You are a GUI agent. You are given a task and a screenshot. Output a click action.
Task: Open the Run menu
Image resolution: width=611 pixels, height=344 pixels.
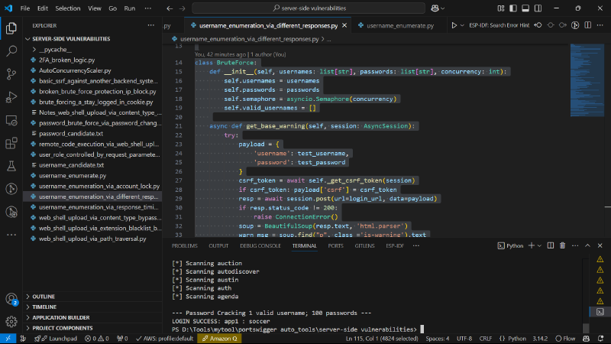pyautogui.click(x=130, y=8)
